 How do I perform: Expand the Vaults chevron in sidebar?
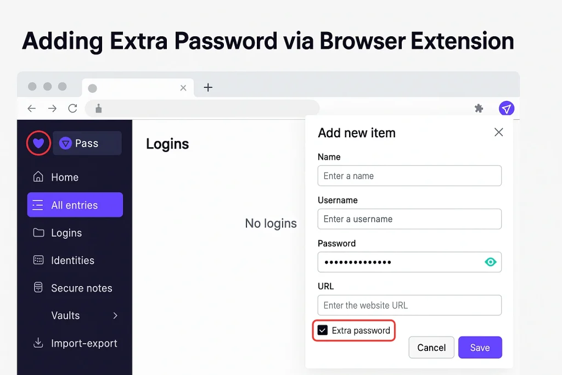(x=115, y=315)
